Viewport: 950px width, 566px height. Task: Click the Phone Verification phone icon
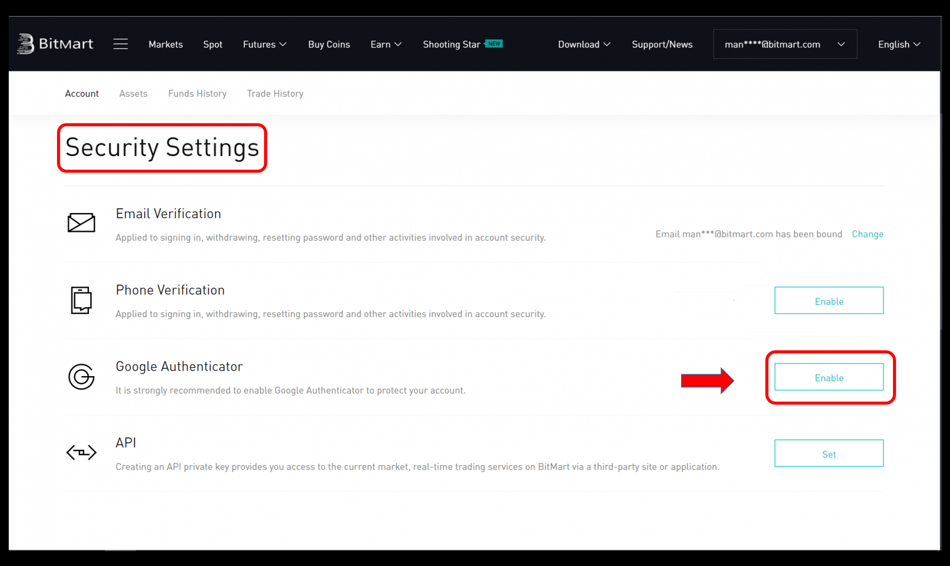click(81, 300)
